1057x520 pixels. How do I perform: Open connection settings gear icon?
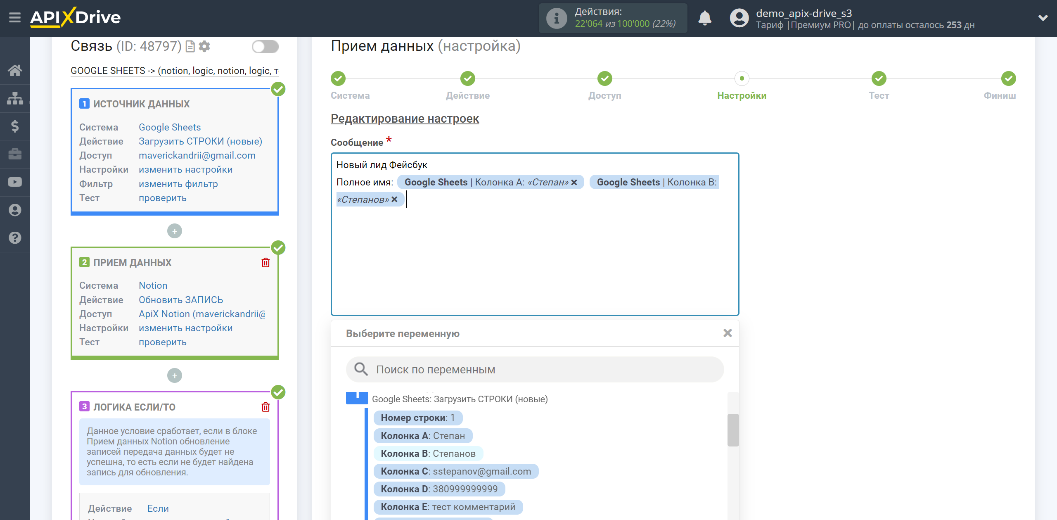pyautogui.click(x=204, y=46)
